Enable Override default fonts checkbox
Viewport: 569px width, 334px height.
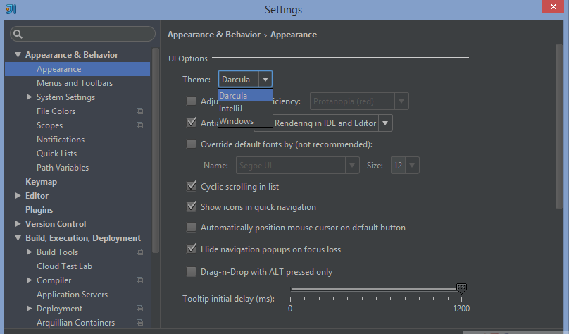(x=191, y=144)
